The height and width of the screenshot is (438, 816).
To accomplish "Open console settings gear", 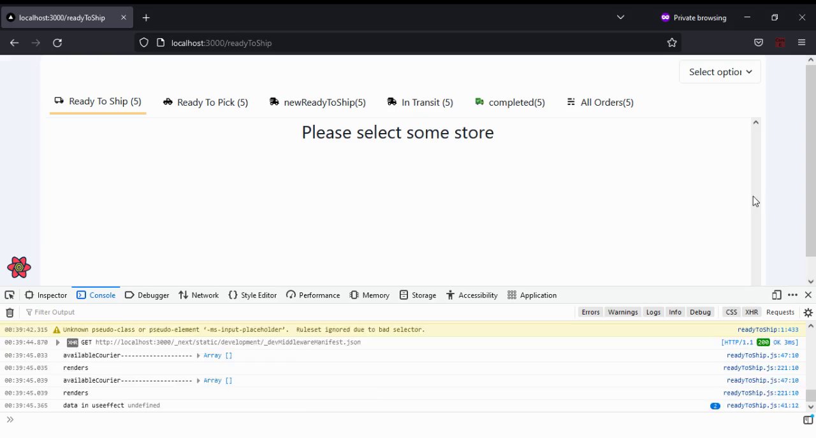I will [808, 313].
